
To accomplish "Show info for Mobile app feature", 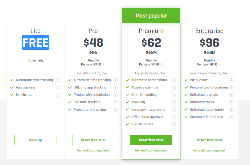I will [x=58, y=95].
